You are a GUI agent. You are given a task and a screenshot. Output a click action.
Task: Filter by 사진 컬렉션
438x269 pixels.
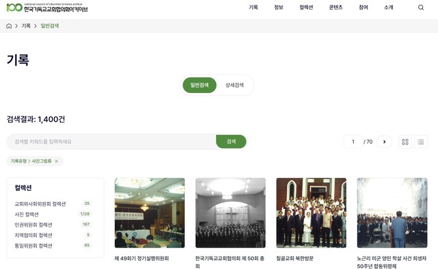tap(27, 214)
